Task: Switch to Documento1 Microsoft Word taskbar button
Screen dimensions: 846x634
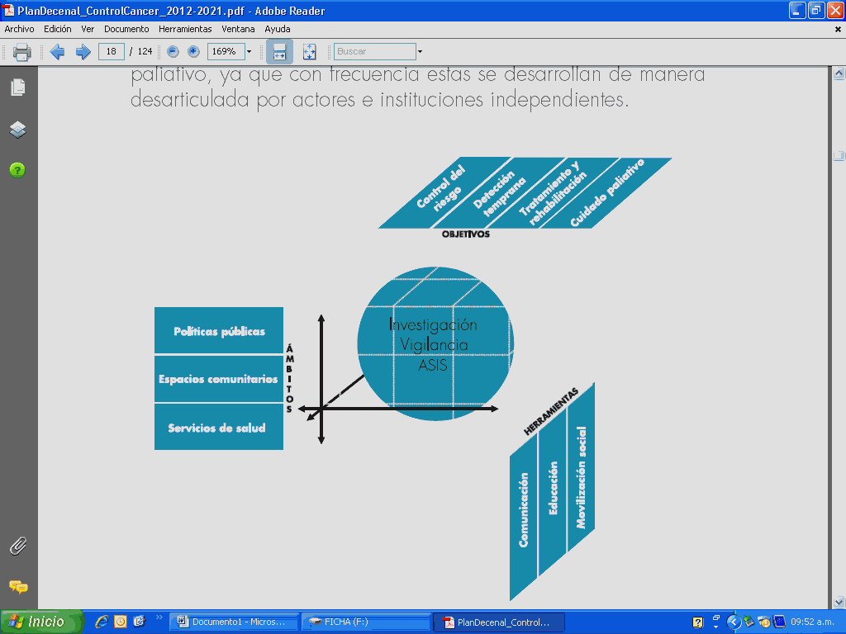Action: tap(233, 622)
